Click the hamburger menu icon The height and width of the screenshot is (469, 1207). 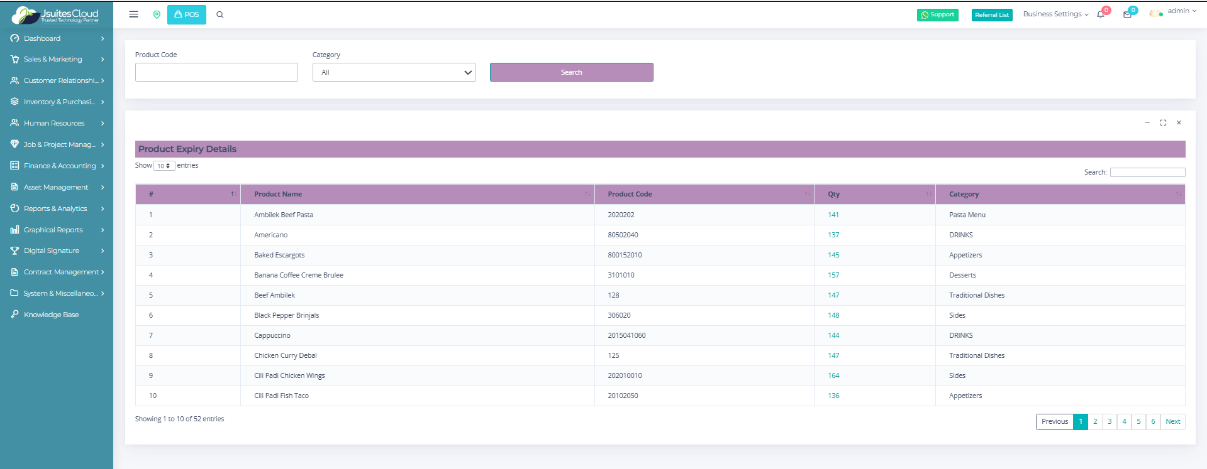[133, 14]
